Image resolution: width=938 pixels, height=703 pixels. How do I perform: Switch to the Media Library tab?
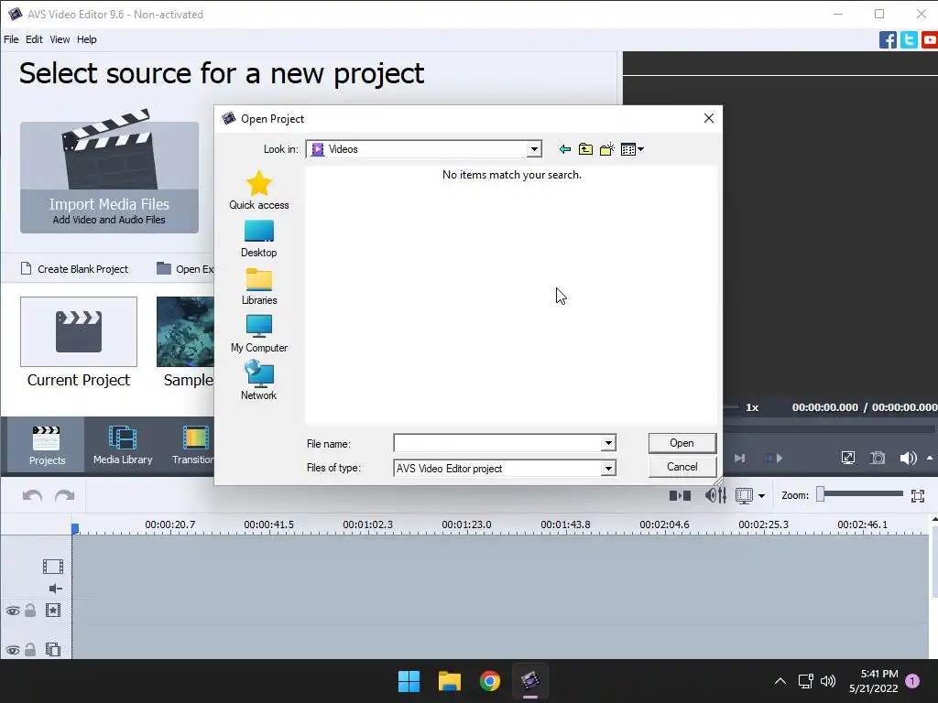[x=123, y=445]
